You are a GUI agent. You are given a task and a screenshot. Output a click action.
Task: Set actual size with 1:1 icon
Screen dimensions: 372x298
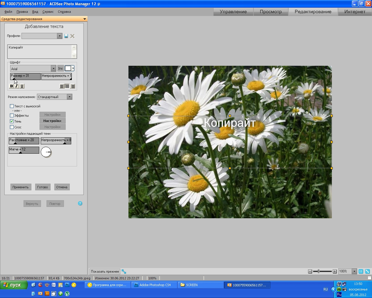361,271
